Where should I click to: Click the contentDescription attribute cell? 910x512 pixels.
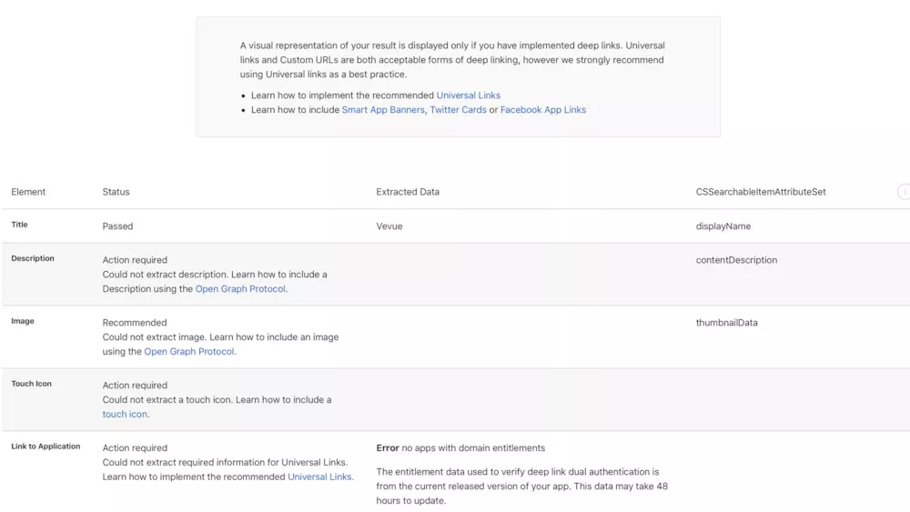tap(735, 260)
